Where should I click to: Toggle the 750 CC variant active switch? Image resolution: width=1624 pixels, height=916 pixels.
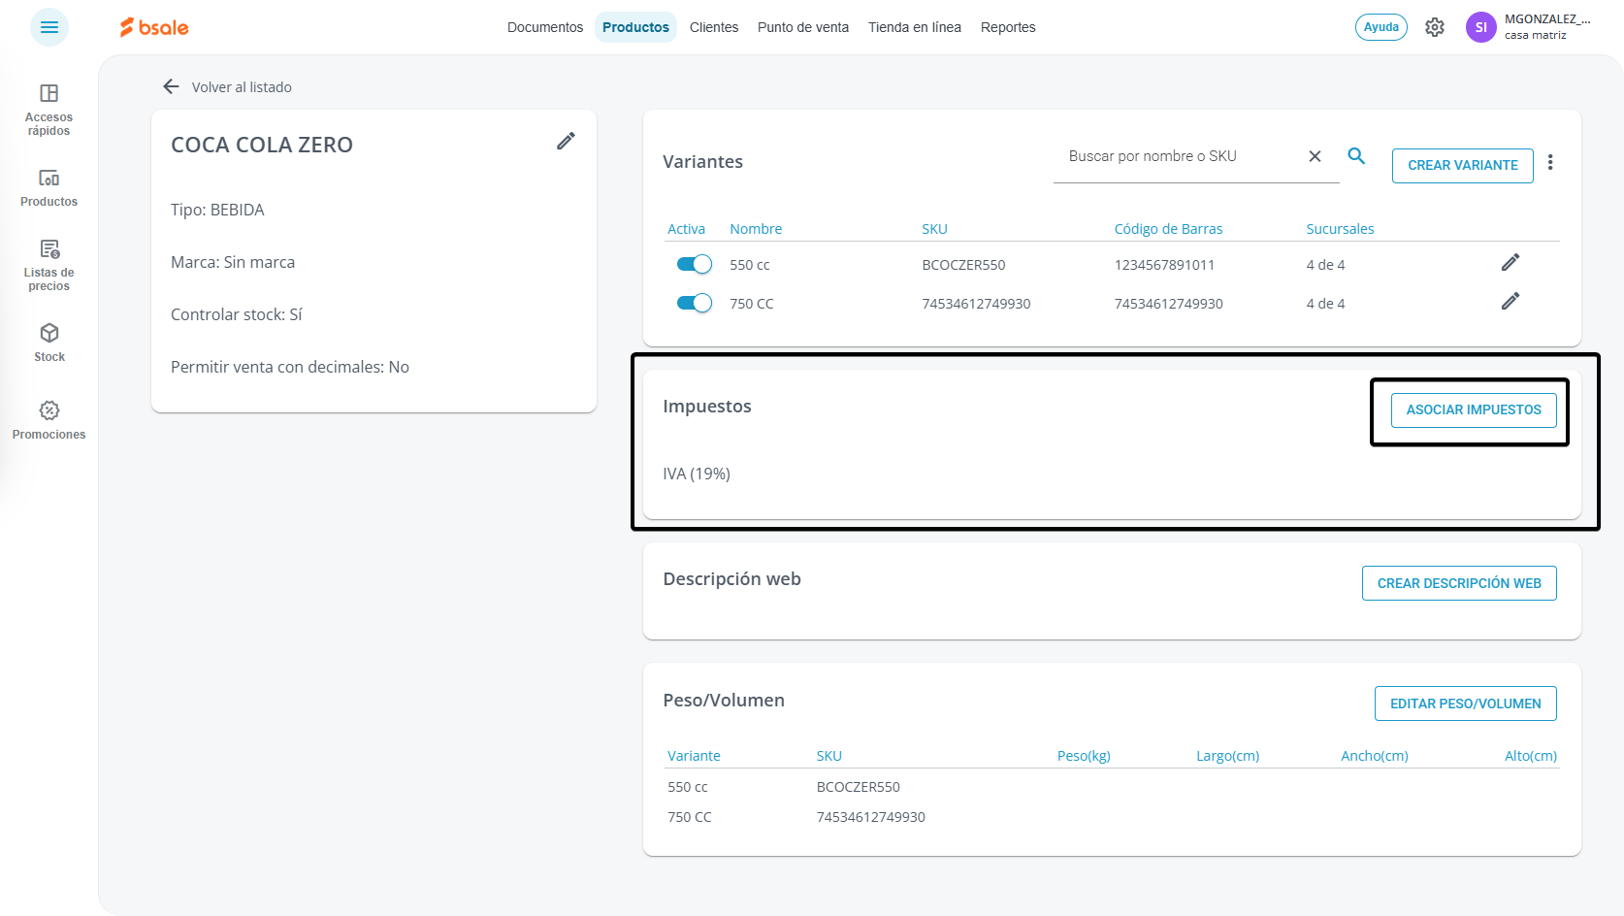(695, 303)
